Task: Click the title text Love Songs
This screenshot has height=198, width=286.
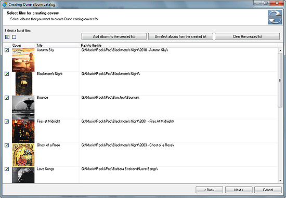Action: coord(45,169)
